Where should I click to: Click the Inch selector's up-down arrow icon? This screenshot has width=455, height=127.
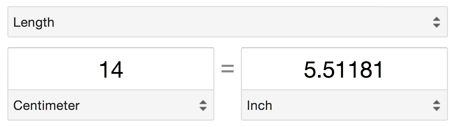(x=436, y=105)
